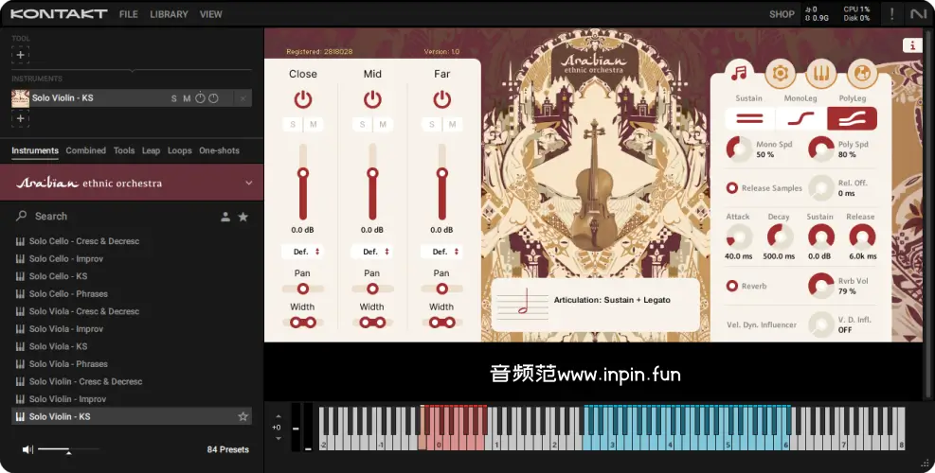Toggle the Far mic power button
Image resolution: width=935 pixels, height=473 pixels.
click(441, 99)
